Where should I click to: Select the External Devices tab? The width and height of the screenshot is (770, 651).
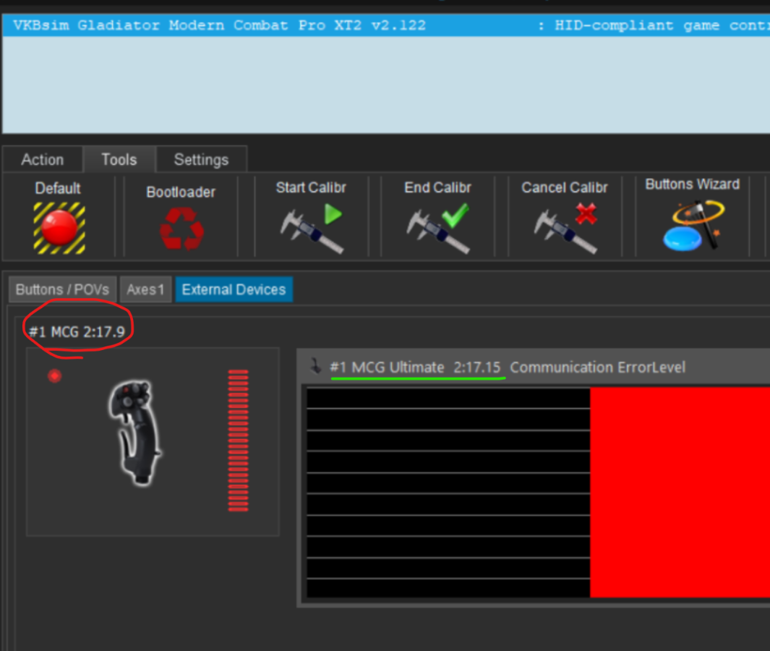234,290
